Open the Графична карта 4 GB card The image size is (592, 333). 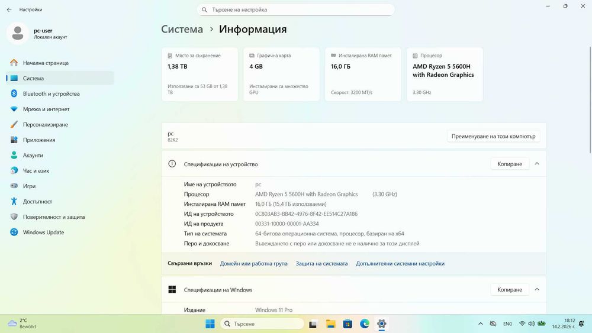click(x=281, y=75)
